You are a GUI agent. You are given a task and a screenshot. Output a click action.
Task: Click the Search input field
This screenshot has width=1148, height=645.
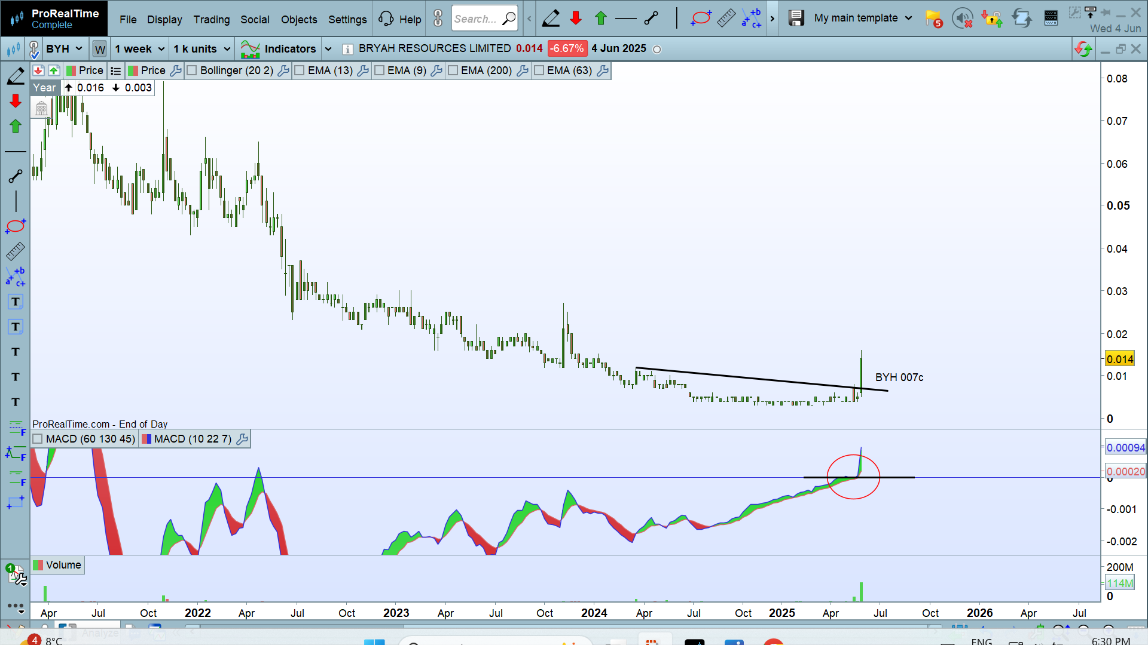tap(484, 19)
